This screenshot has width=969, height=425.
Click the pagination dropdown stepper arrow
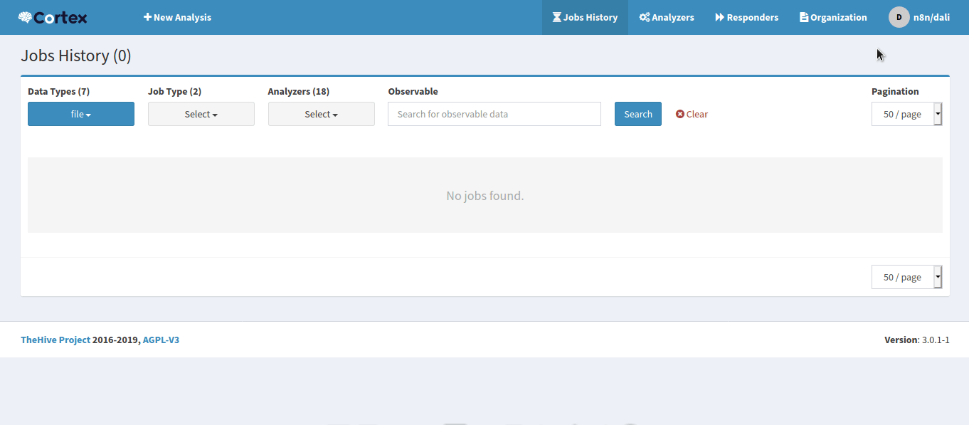pyautogui.click(x=938, y=113)
